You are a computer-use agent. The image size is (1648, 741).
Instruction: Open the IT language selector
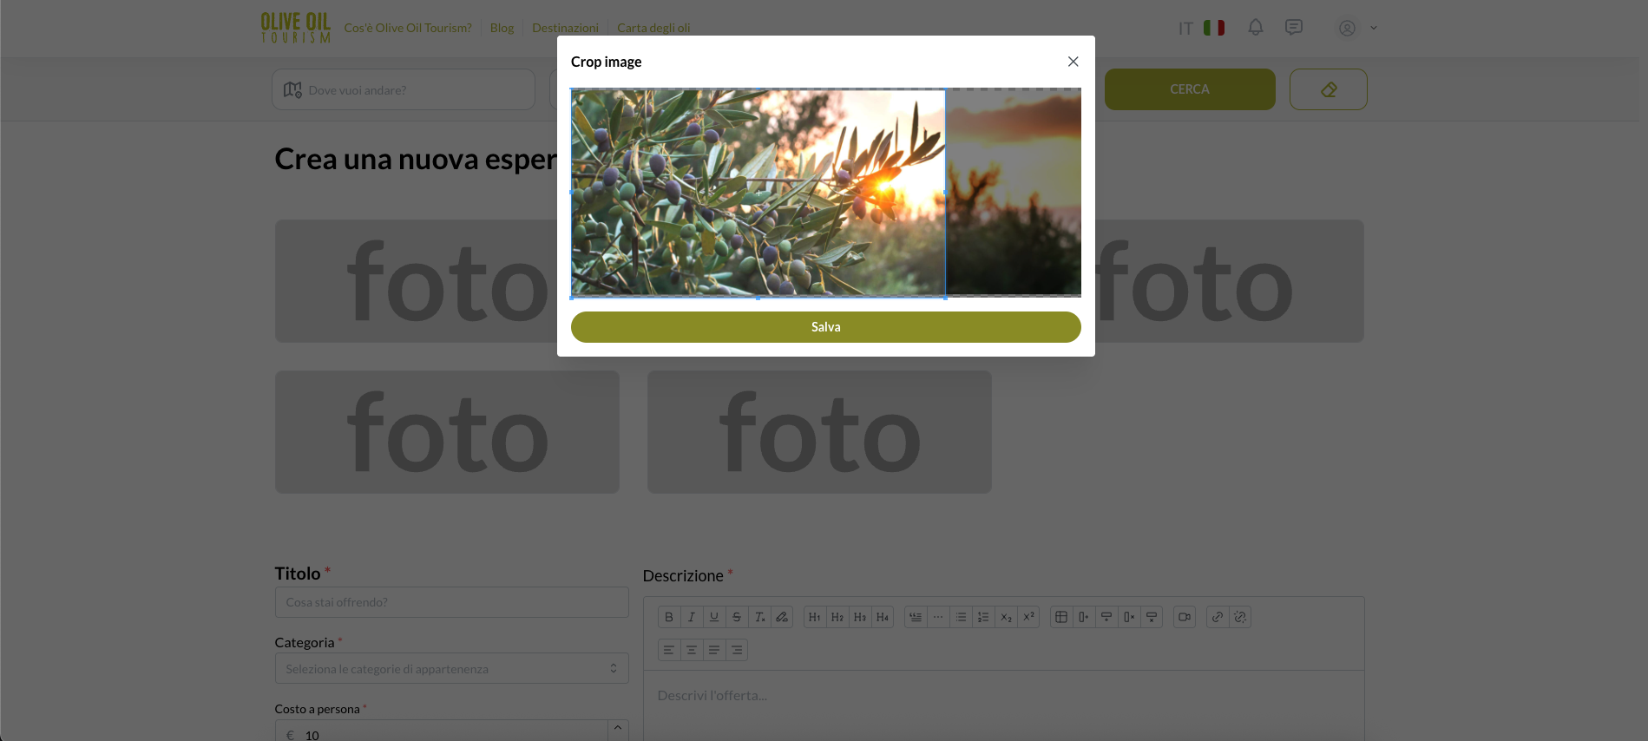pyautogui.click(x=1200, y=28)
